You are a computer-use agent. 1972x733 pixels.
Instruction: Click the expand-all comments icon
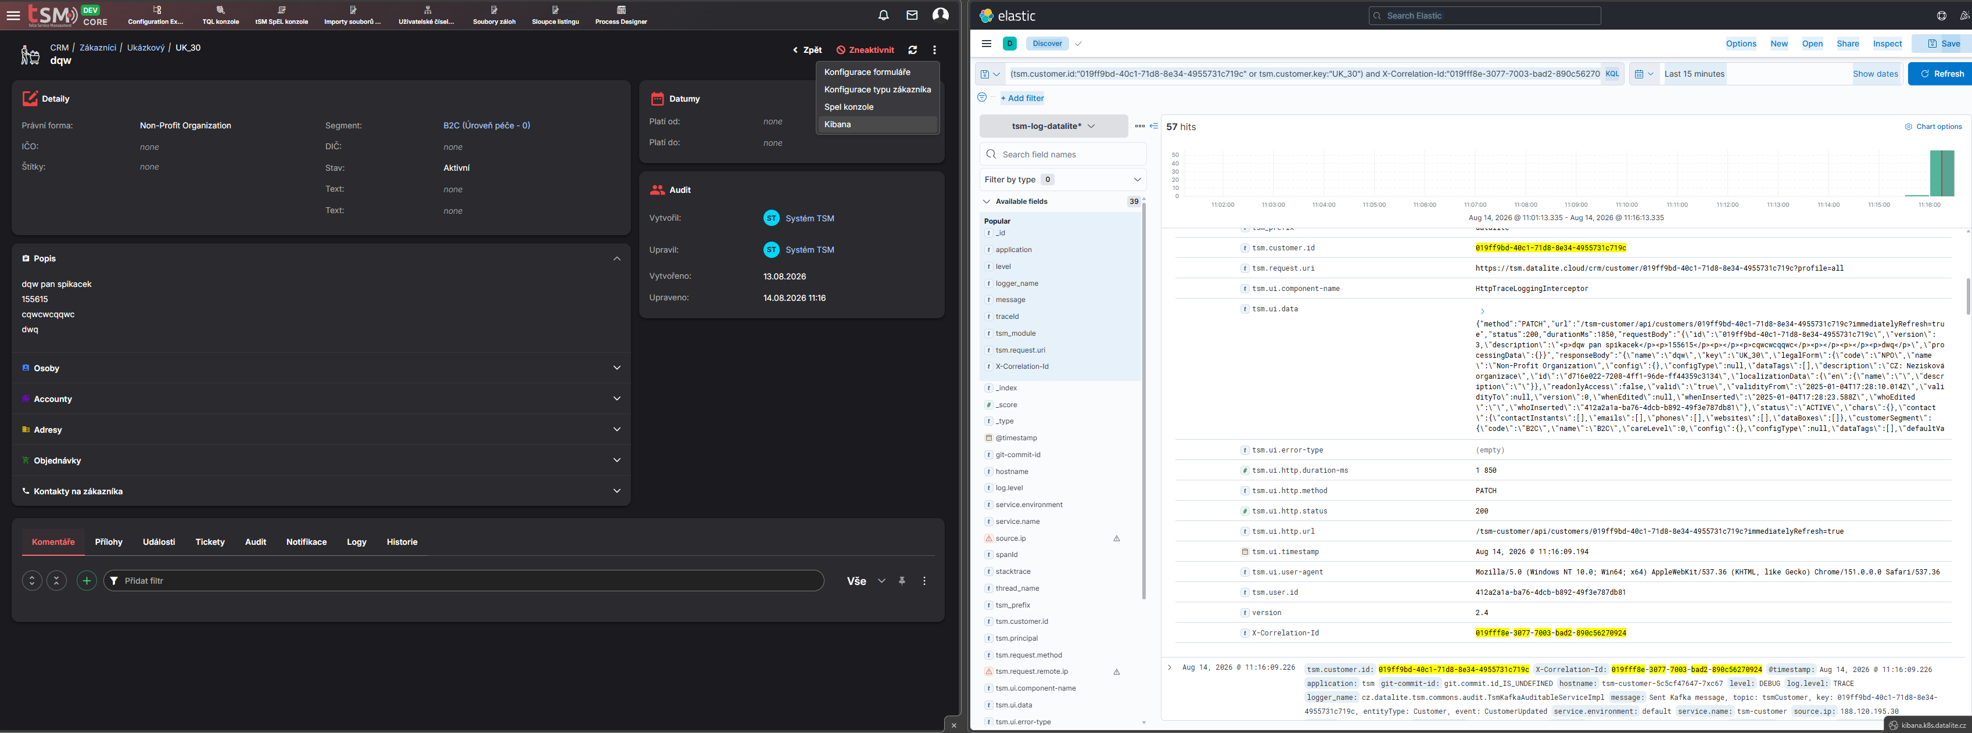click(31, 581)
